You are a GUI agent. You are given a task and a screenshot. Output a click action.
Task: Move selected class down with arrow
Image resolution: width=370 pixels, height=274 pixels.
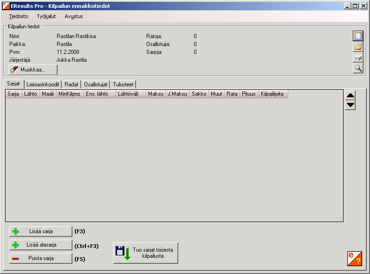(350, 105)
